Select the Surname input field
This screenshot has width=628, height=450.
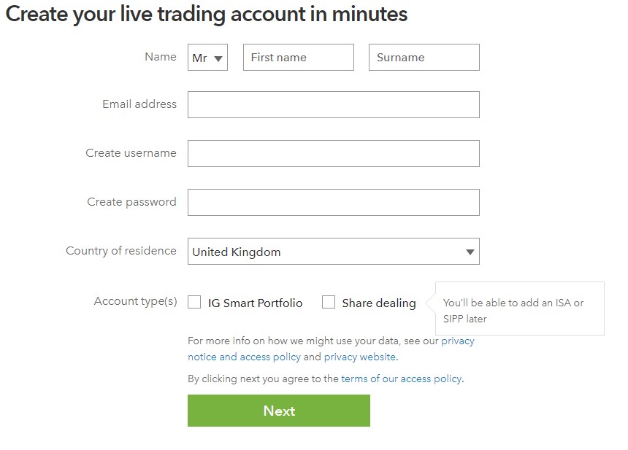424,57
